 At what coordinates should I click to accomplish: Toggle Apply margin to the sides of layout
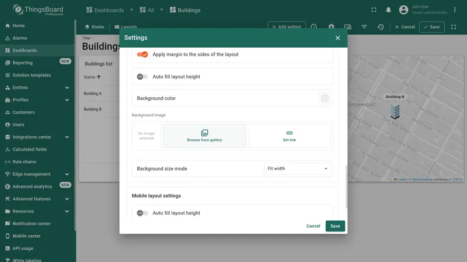point(142,54)
